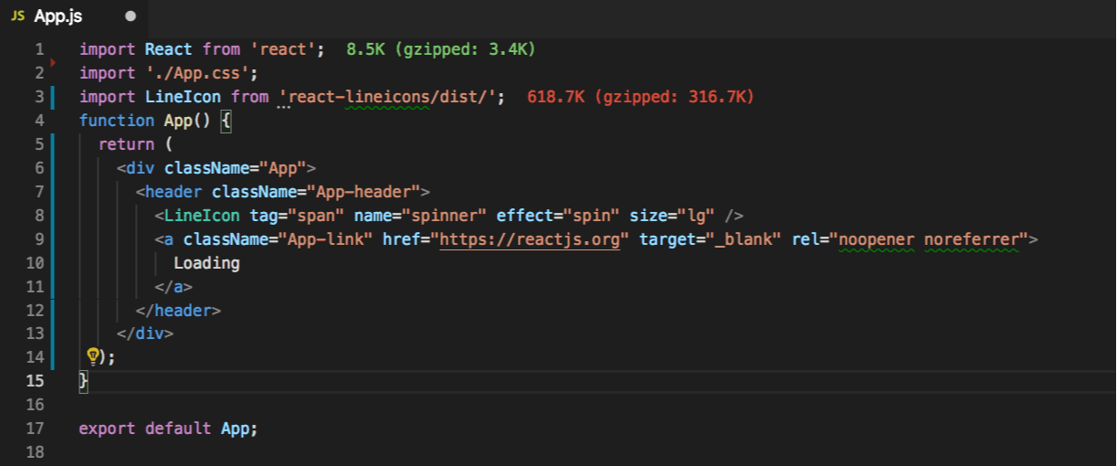Click the 'React' identifier on line 1

pyautogui.click(x=169, y=49)
